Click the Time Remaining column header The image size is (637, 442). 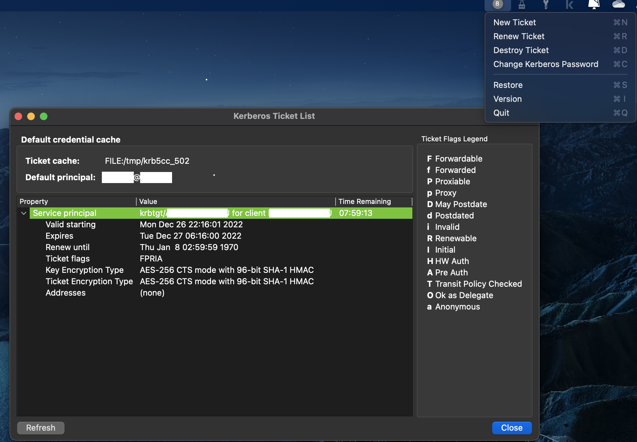point(364,201)
